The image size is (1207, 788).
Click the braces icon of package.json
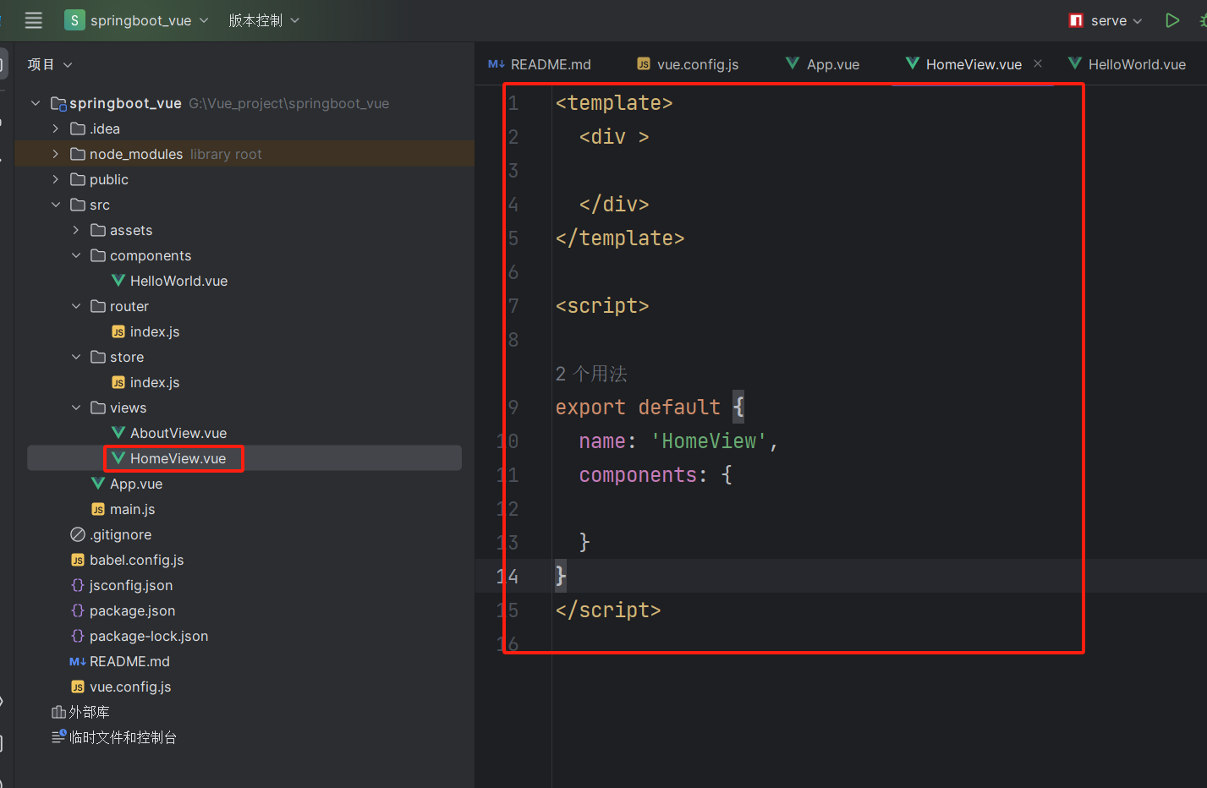78,610
